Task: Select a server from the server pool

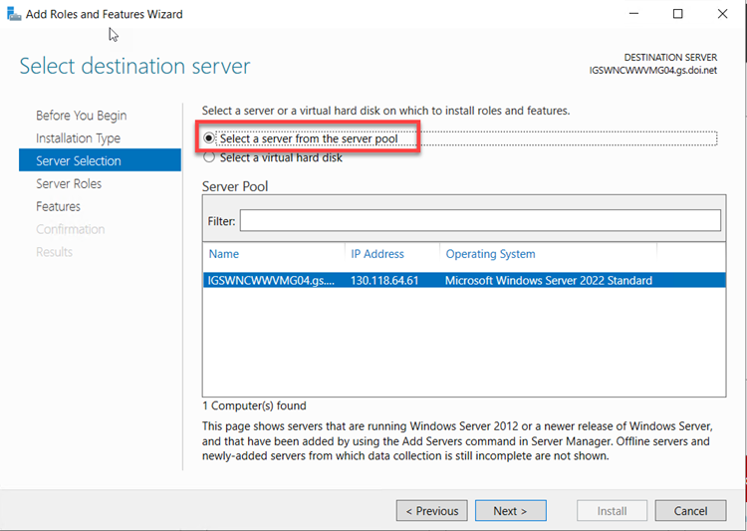Action: click(x=209, y=138)
